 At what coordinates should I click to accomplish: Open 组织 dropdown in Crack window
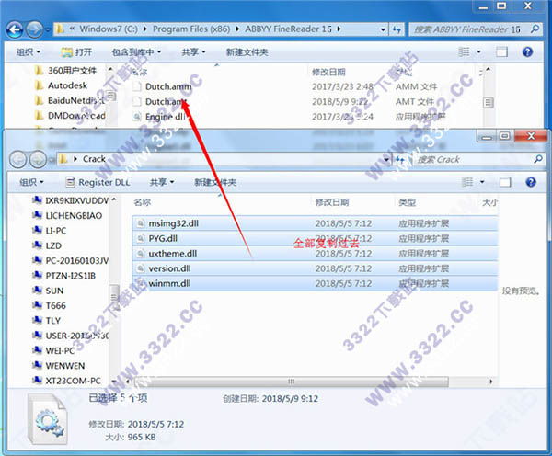click(x=33, y=182)
